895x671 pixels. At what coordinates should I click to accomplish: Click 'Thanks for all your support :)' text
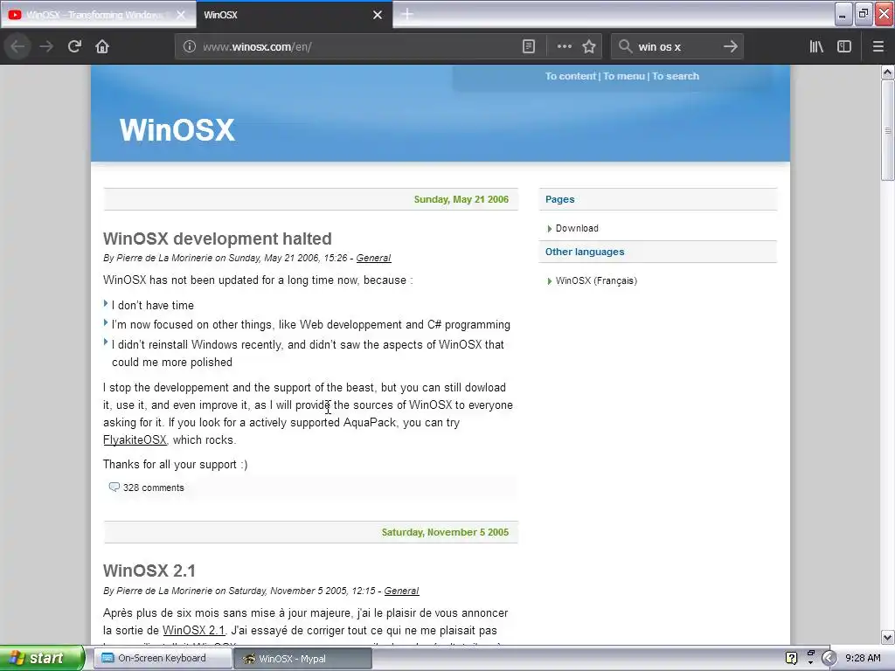click(175, 465)
